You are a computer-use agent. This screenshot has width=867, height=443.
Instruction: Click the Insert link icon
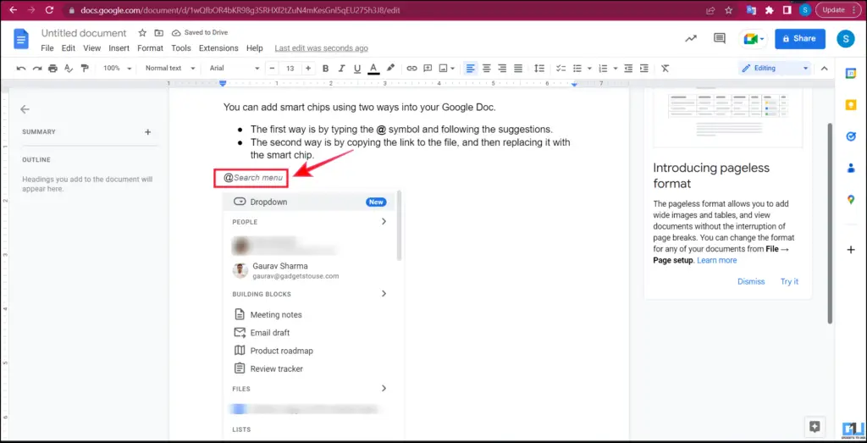411,69
